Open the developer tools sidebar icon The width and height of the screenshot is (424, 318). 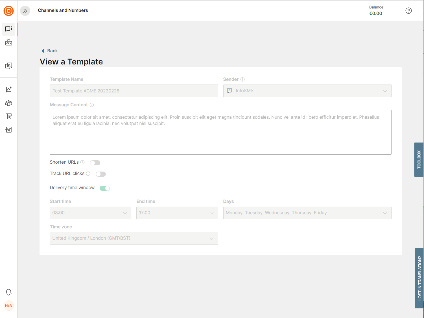(x=8, y=43)
